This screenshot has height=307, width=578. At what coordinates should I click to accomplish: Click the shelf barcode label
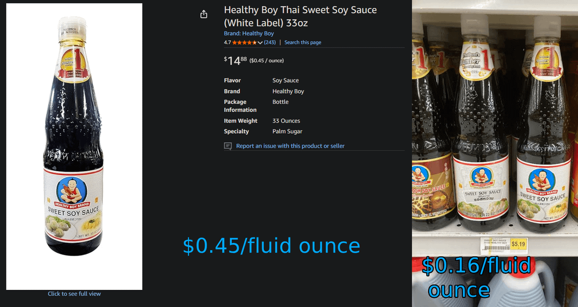(x=495, y=245)
